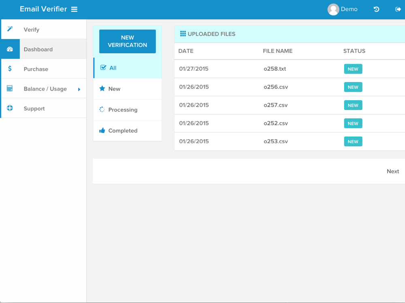The width and height of the screenshot is (405, 303).
Task: Click the calculator Balance icon
Action: 10,88
